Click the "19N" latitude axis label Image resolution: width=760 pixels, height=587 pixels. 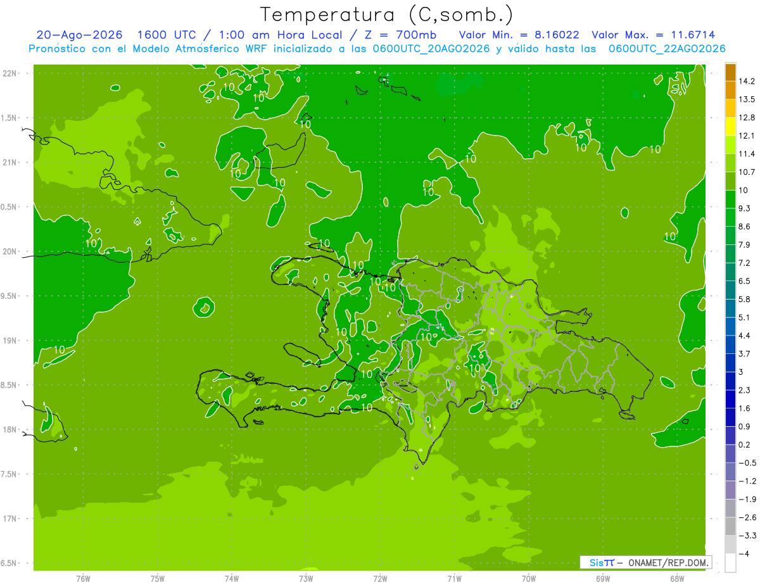pos(9,341)
